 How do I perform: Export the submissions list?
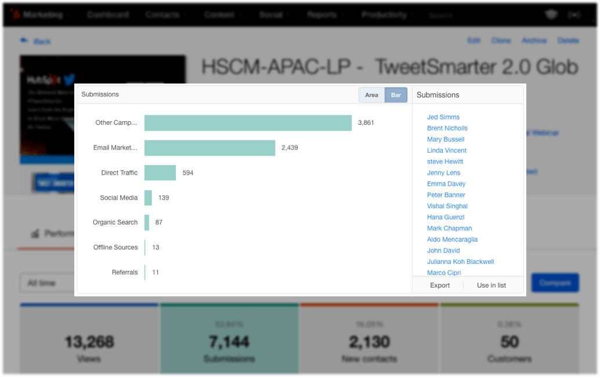click(440, 285)
